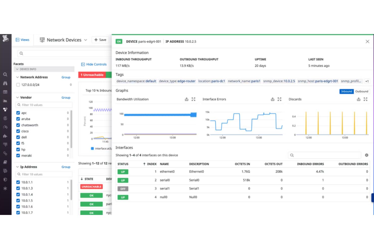Click the OFF status badge for serial1

click(x=123, y=189)
